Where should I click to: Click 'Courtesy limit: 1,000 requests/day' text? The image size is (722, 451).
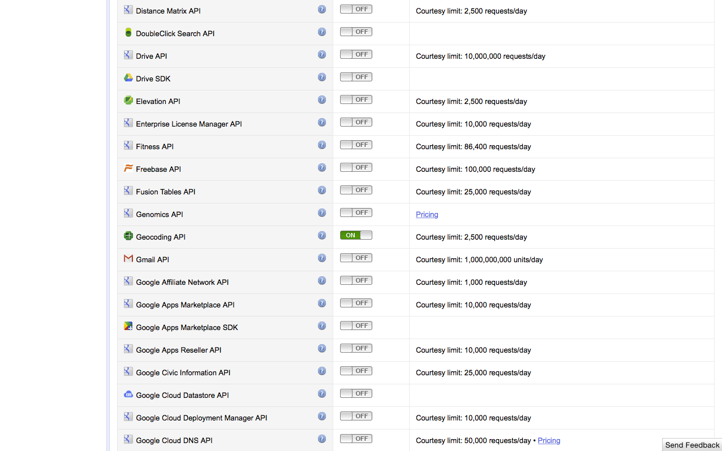point(471,282)
